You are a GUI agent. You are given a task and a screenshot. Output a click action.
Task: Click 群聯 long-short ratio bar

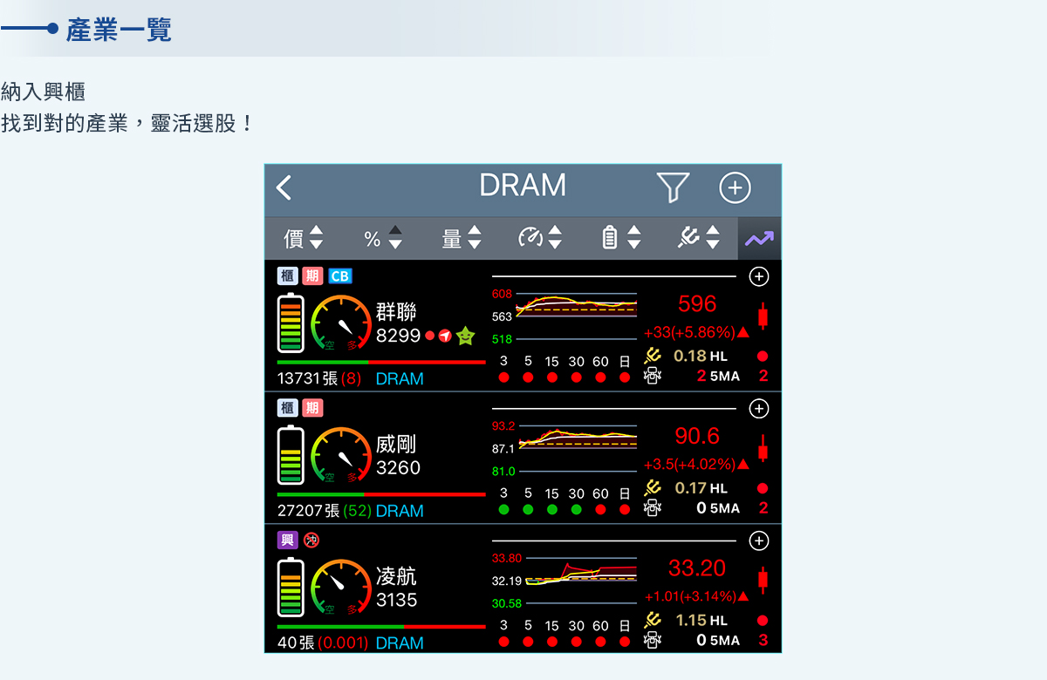coord(381,362)
